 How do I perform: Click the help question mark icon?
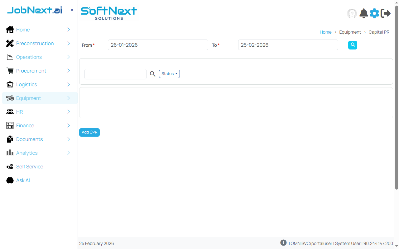tap(352, 13)
